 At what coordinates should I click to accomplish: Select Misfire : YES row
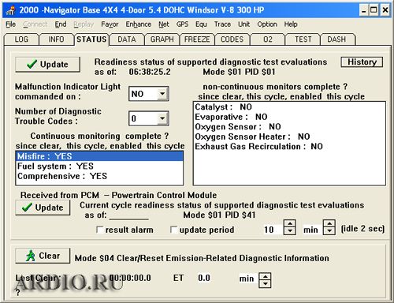click(x=99, y=156)
